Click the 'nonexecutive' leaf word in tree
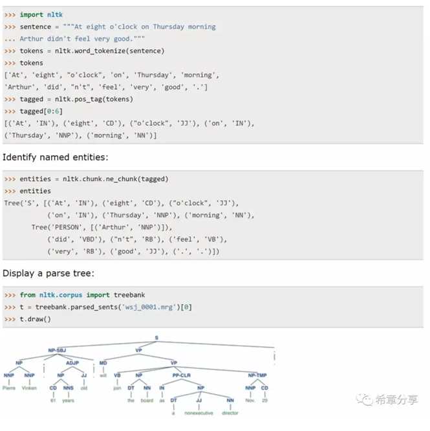Screen dimensions: 430x431 point(199,413)
